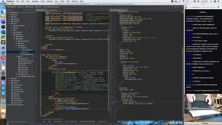Expand the auth folder

pyautogui.click(x=9, y=17)
